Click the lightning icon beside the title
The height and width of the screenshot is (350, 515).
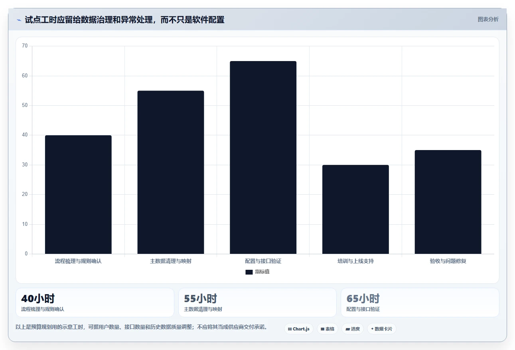coord(19,20)
